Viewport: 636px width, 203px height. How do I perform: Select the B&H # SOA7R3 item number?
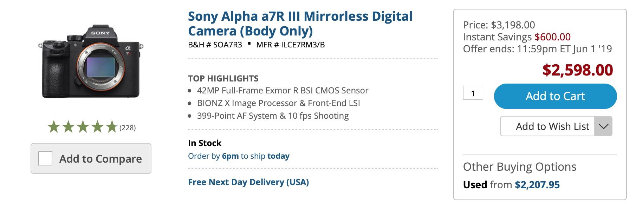215,45
